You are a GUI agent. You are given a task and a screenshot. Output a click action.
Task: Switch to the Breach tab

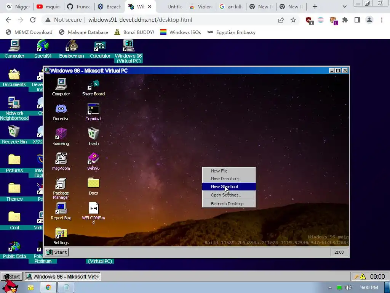[x=109, y=7]
